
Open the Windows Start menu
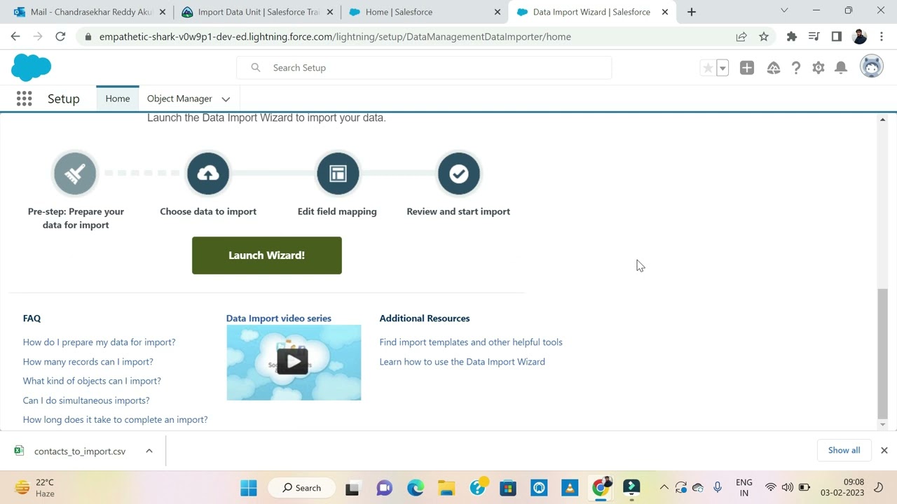(249, 488)
